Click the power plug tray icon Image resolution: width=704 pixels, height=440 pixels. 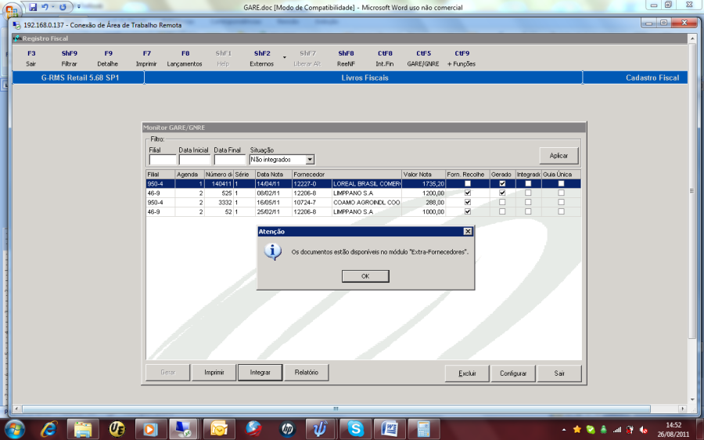630,430
